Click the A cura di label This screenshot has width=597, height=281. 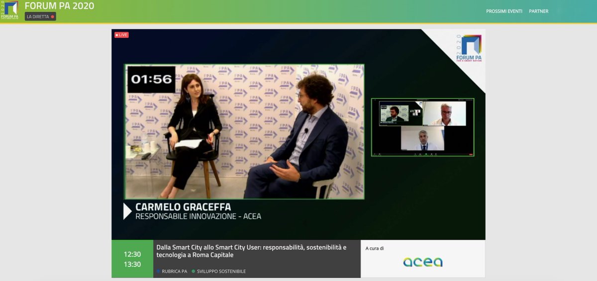click(375, 248)
